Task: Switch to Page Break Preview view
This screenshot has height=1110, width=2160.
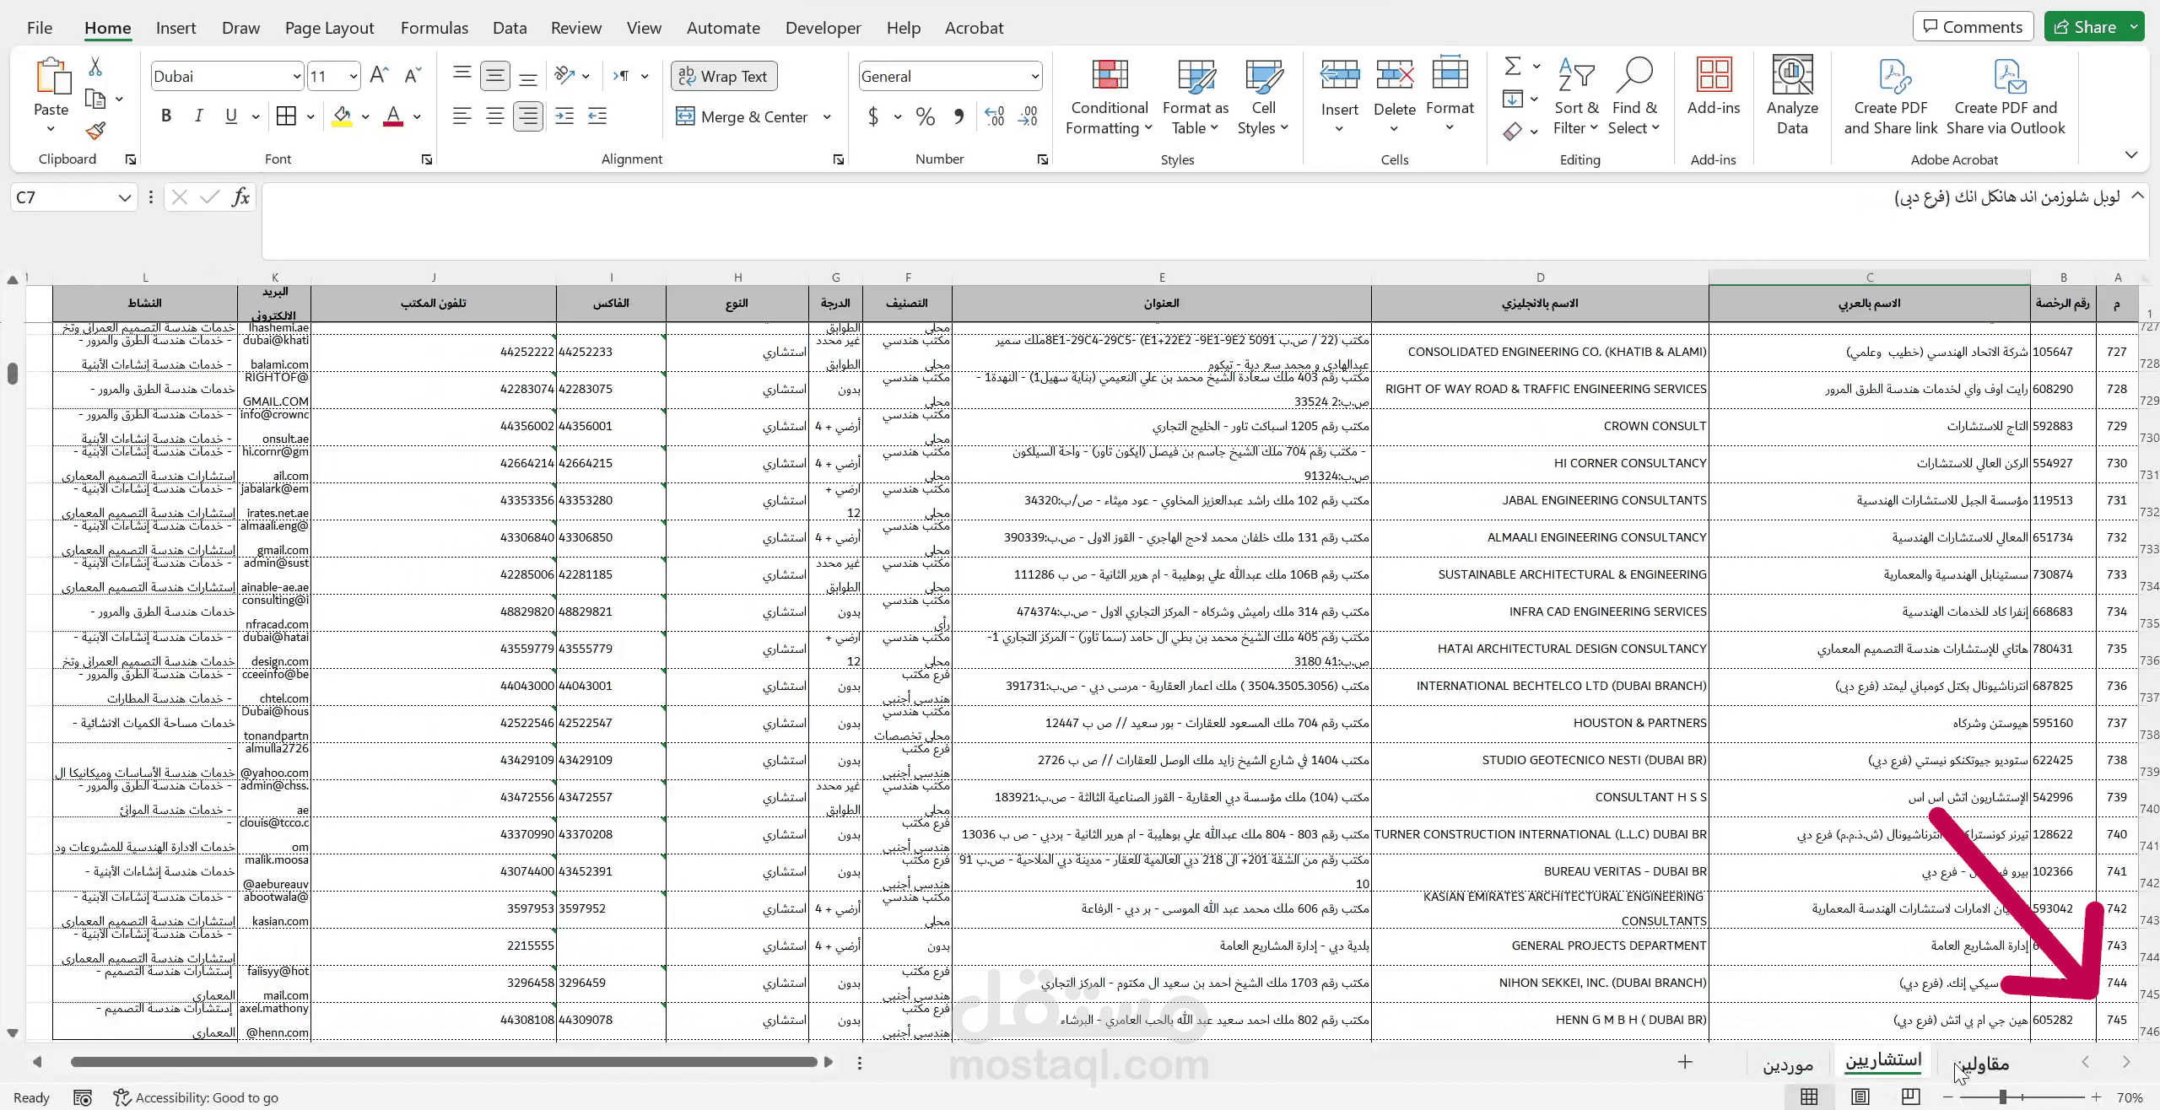Action: pos(1911,1097)
